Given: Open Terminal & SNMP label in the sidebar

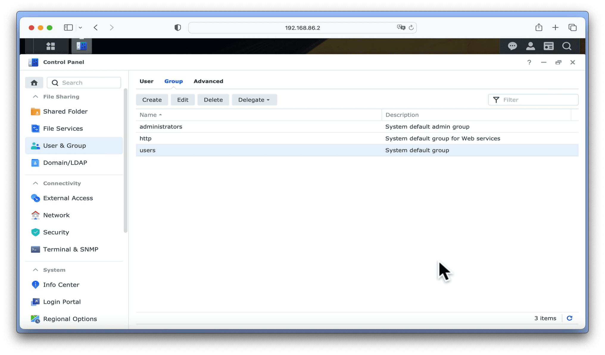Looking at the screenshot, I should click(x=71, y=249).
